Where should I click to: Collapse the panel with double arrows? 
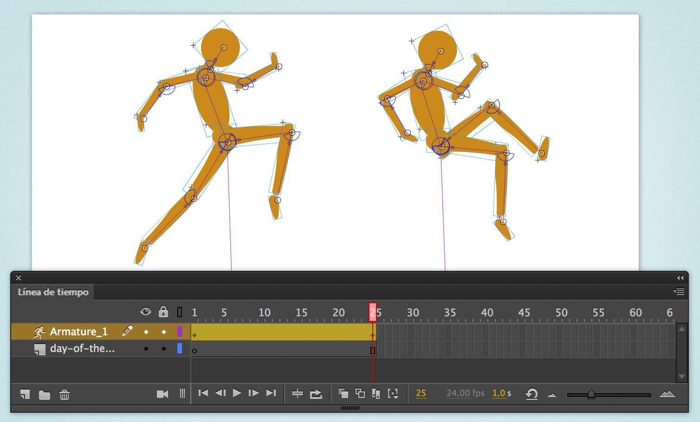(680, 278)
